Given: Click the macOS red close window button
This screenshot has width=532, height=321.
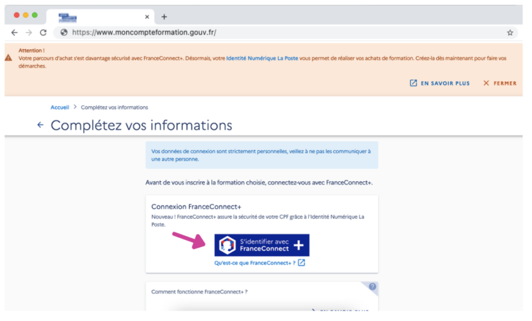Looking at the screenshot, I should tap(17, 15).
